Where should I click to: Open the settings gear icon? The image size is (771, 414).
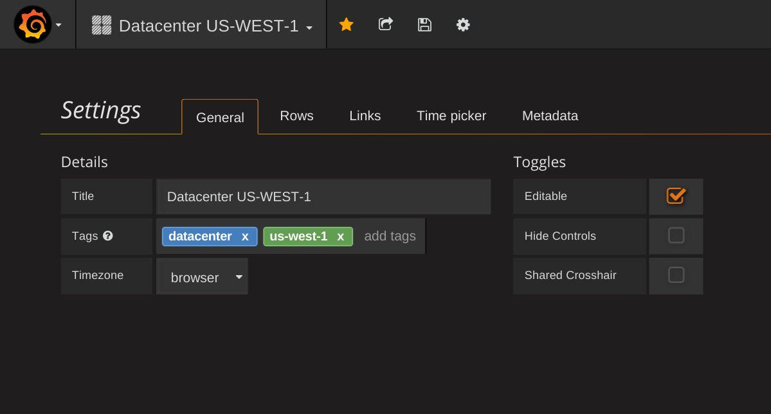pyautogui.click(x=463, y=24)
